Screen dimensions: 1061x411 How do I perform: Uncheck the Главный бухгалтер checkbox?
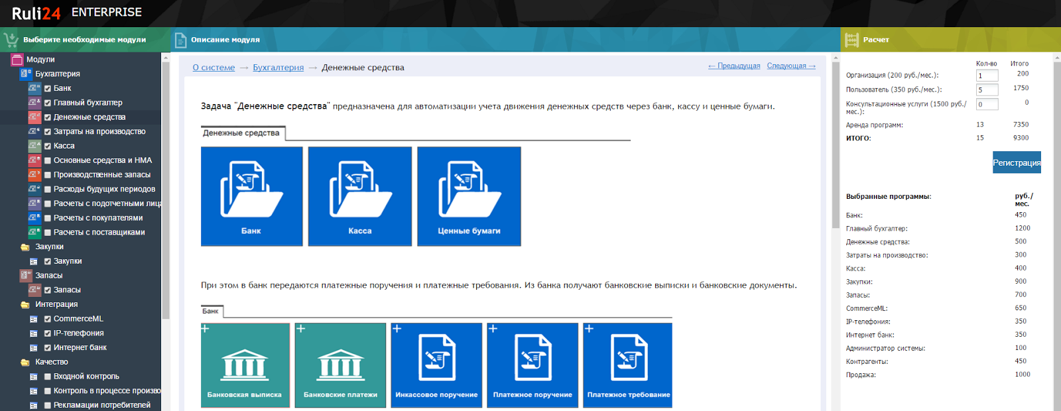pyautogui.click(x=48, y=103)
